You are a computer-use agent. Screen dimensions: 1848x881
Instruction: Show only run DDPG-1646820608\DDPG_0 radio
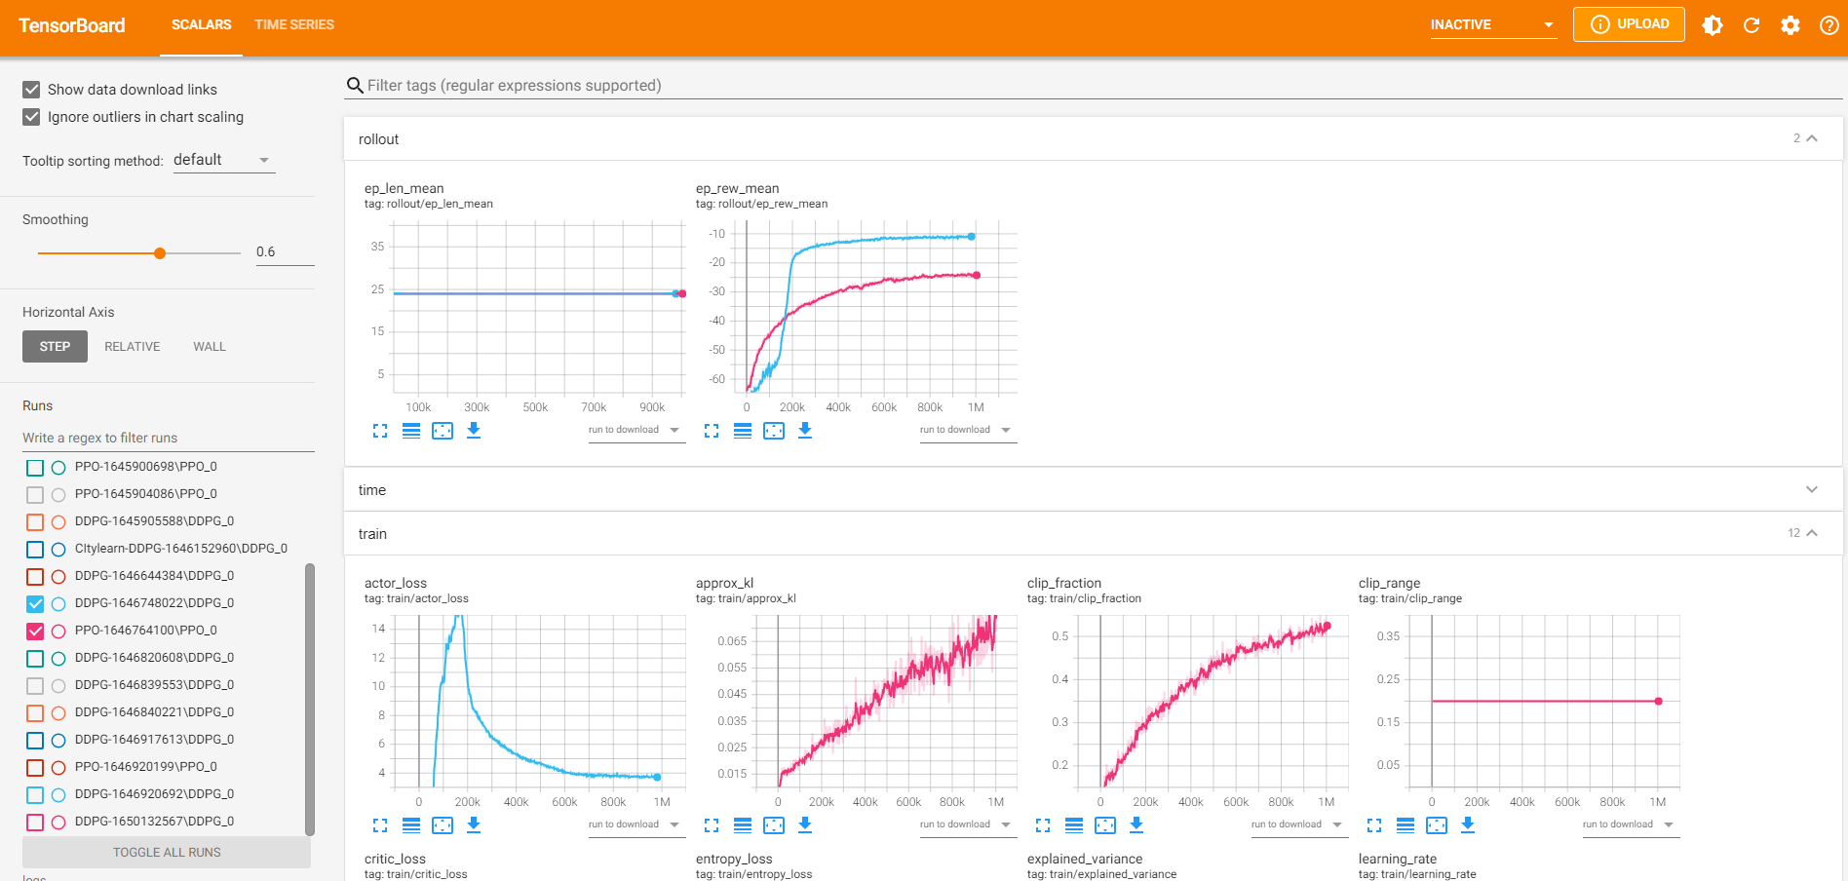tap(58, 659)
